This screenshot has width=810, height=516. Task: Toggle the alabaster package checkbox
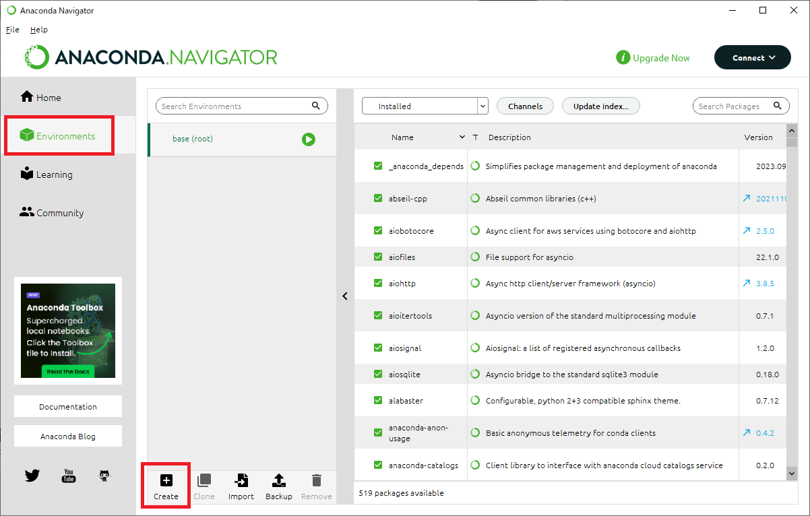pos(378,401)
